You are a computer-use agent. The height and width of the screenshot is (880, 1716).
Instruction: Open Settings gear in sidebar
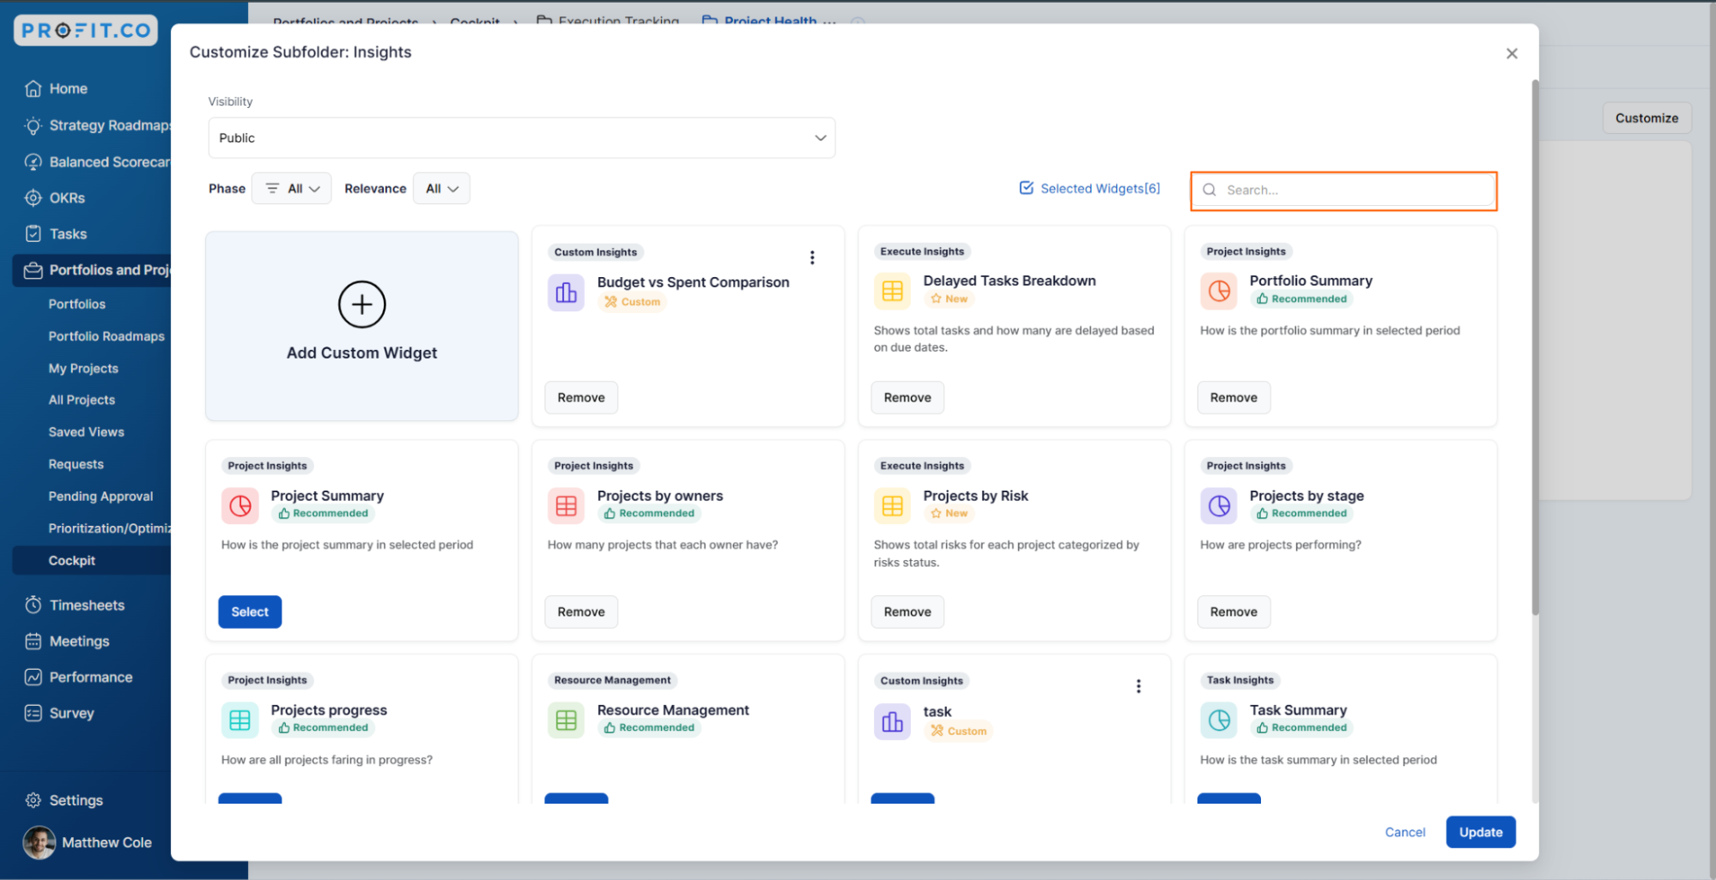click(x=33, y=800)
